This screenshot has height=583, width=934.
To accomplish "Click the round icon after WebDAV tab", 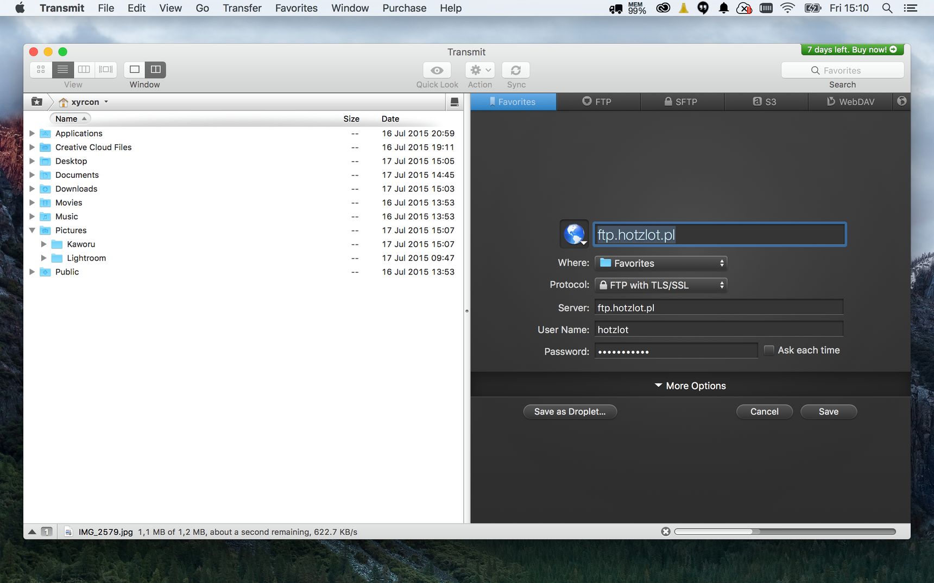I will pyautogui.click(x=901, y=101).
